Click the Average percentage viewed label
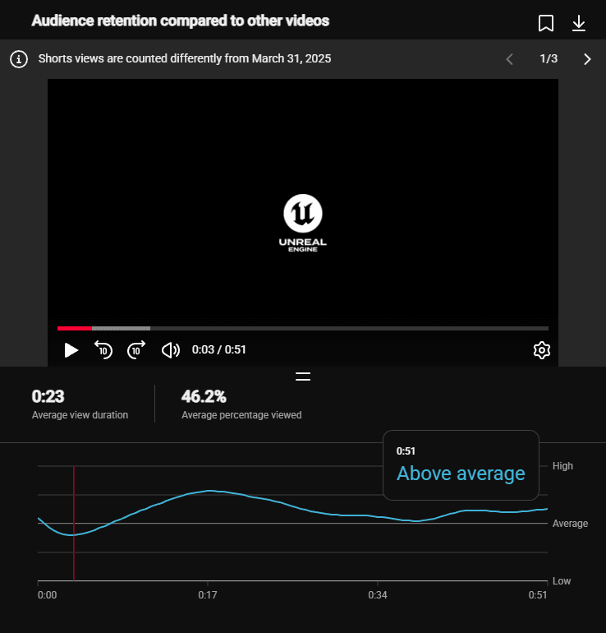Image resolution: width=606 pixels, height=633 pixels. click(241, 415)
